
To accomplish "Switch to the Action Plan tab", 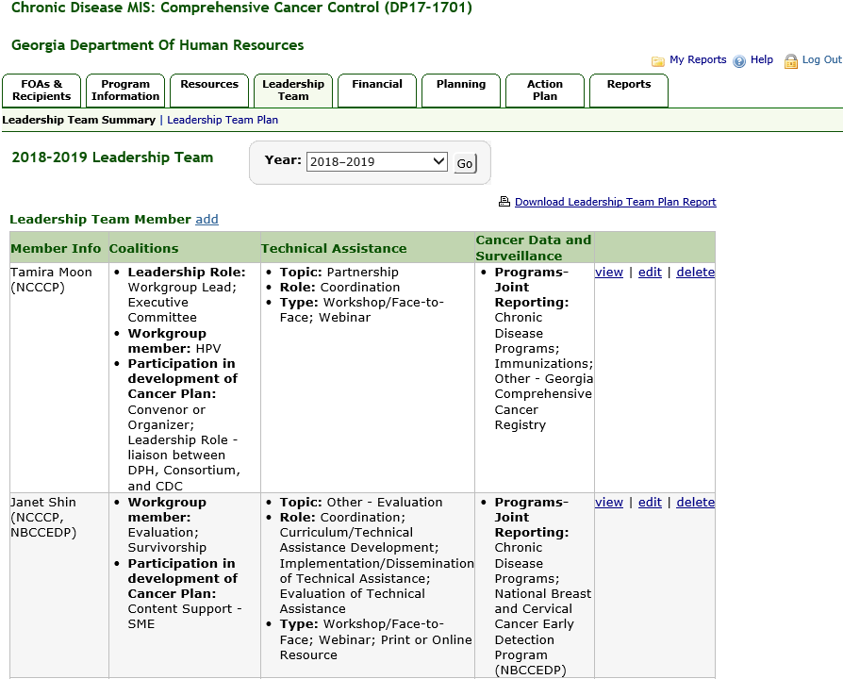I will coord(545,91).
